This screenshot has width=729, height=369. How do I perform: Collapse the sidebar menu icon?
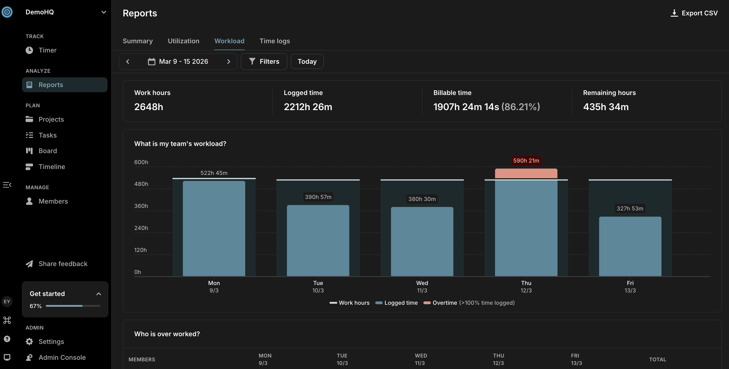pyautogui.click(x=7, y=185)
